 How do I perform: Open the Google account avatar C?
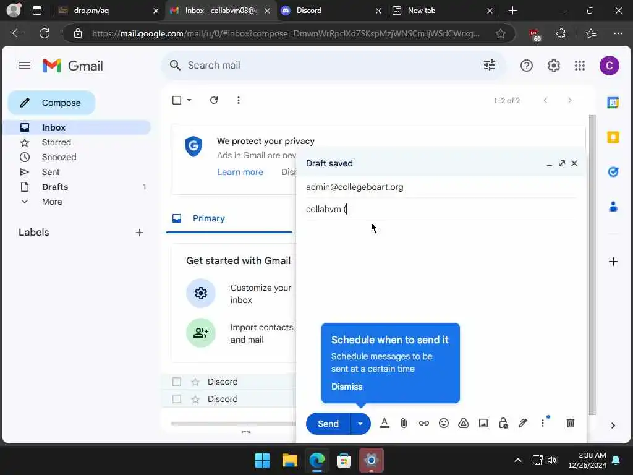point(609,66)
